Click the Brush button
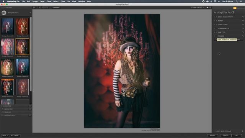The height and width of the screenshot is (138, 245). click(212, 135)
